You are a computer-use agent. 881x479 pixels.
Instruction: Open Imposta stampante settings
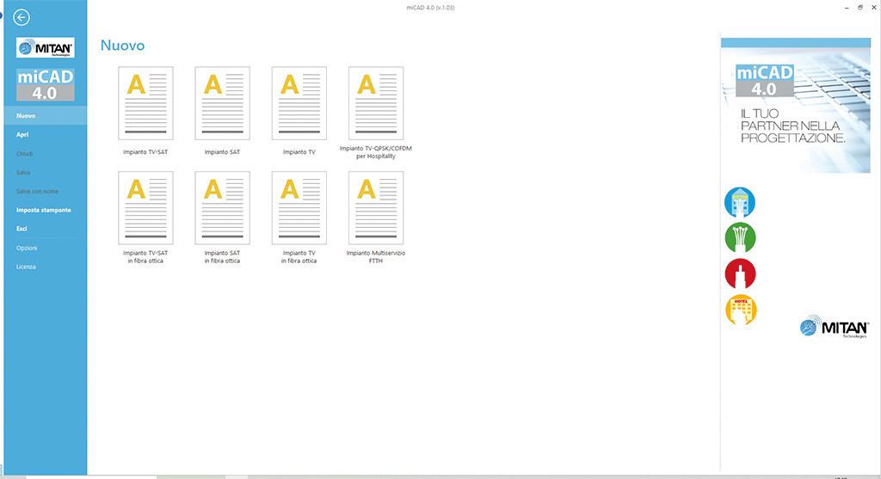pos(46,210)
